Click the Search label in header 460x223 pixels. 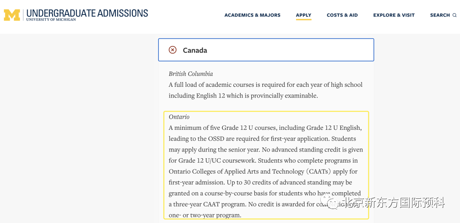pyautogui.click(x=440, y=15)
